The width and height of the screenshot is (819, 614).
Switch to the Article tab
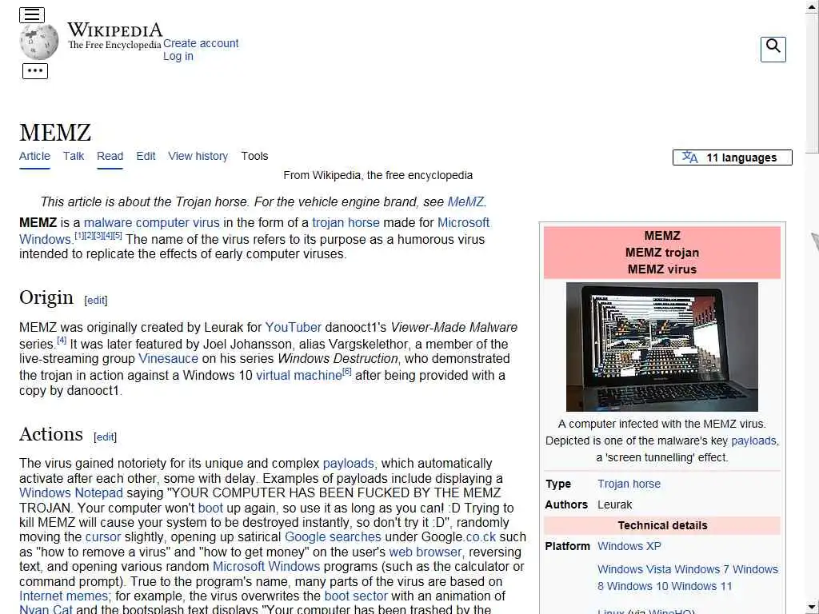[34, 156]
